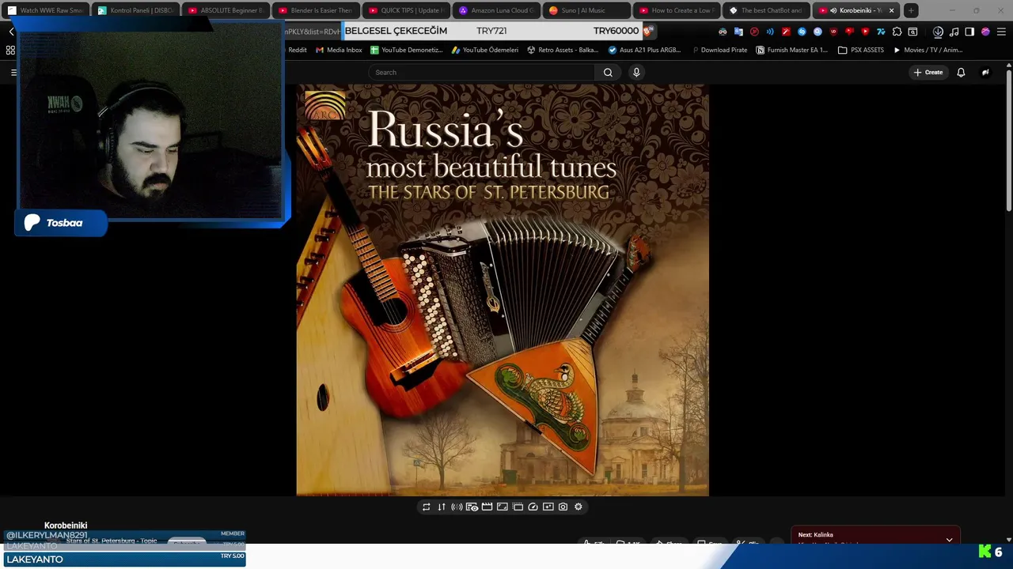Focus the YouTube search field
The width and height of the screenshot is (1013, 569).
click(x=481, y=72)
